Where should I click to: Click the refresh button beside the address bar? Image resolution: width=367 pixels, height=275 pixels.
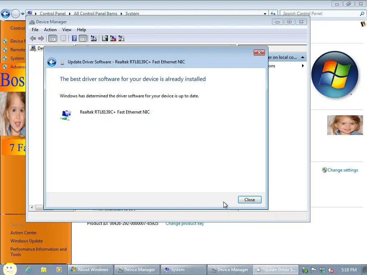pos(273,14)
